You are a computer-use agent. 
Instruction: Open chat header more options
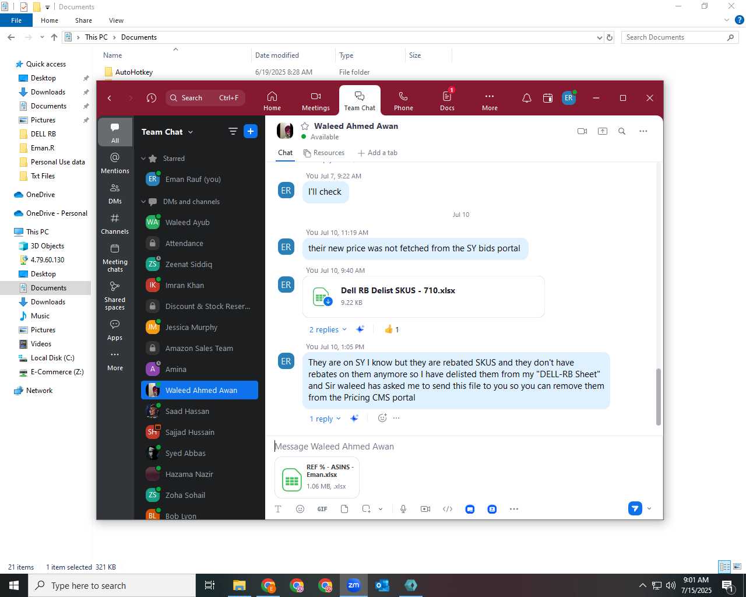tap(643, 131)
